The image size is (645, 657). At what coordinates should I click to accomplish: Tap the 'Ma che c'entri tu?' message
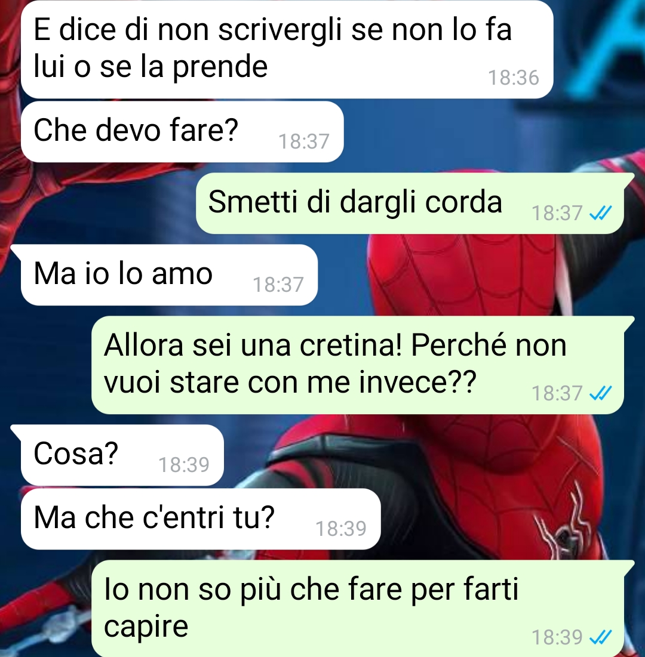201,519
